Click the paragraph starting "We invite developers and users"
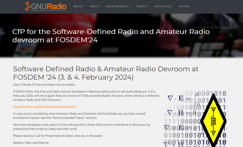 pos(82,127)
